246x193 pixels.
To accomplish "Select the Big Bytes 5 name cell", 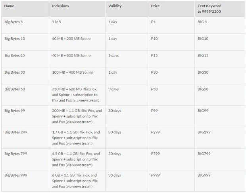I will click(13, 21).
